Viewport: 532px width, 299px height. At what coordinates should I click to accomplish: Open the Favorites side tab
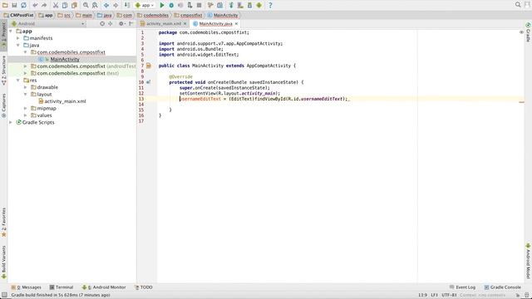3,222
